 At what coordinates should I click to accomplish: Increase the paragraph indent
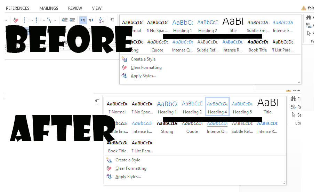point(72,20)
